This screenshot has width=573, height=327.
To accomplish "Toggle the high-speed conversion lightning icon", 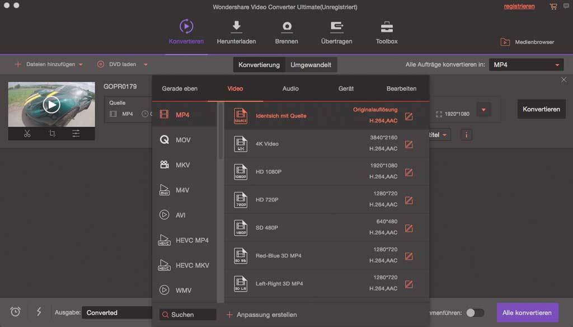I will (39, 312).
